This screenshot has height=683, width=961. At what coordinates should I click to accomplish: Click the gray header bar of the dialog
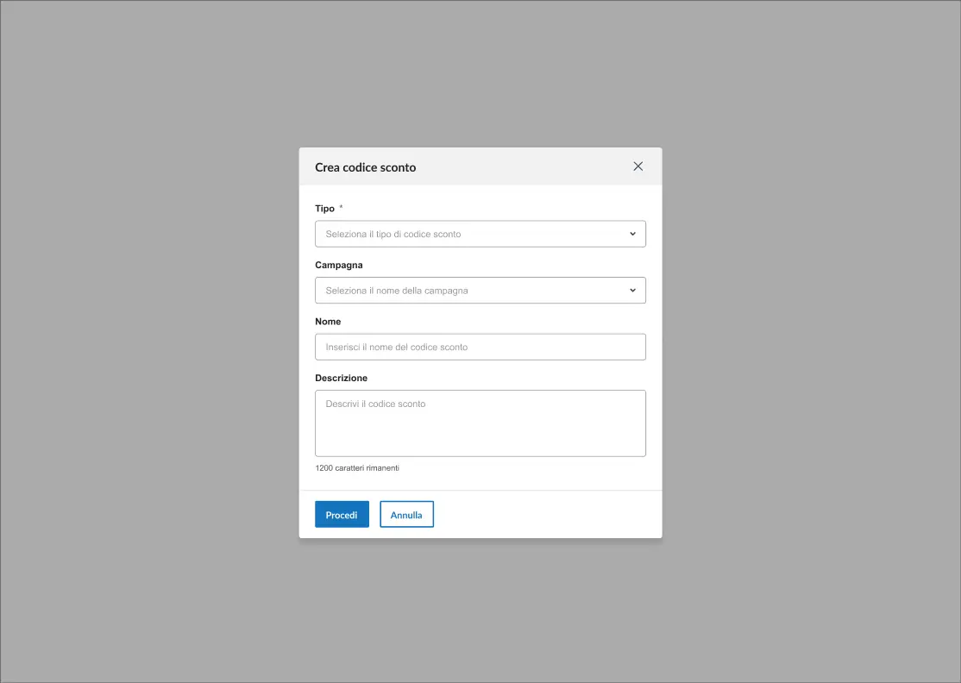click(518, 166)
